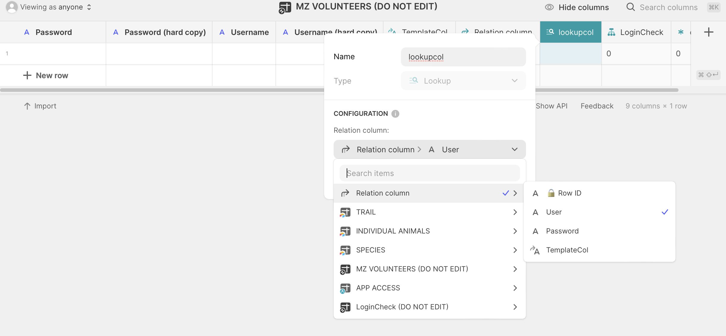Select Password in the submenu list
The width and height of the screenshot is (726, 336).
(562, 231)
